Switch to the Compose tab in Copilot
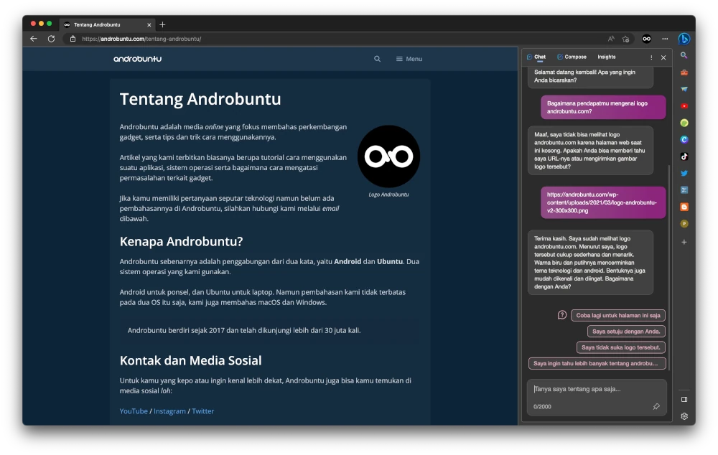Viewport: 718px width, 455px height. 572,57
